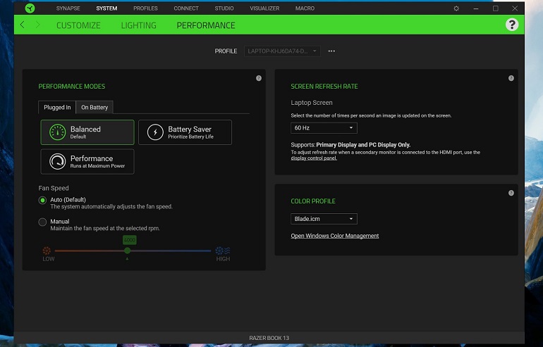543x347 pixels.
Task: Open the 60 Hz refresh rate dropdown
Action: pos(324,128)
